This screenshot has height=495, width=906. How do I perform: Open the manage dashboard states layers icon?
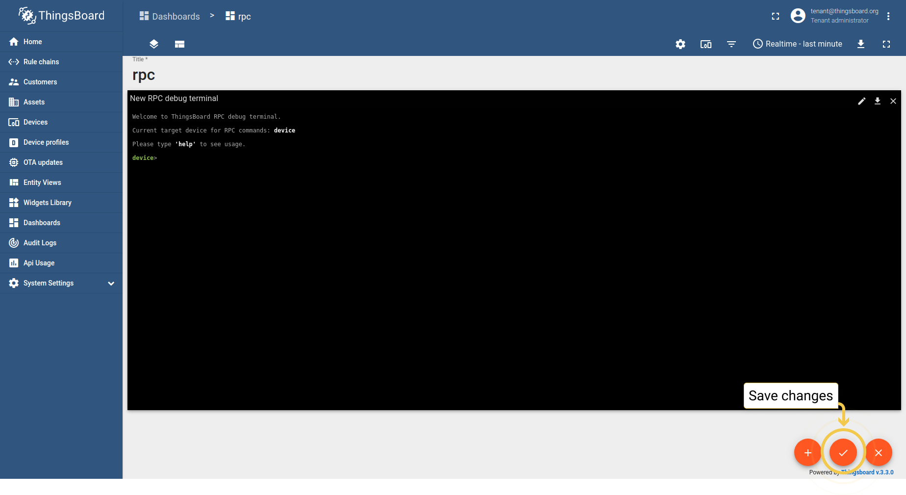pos(154,44)
